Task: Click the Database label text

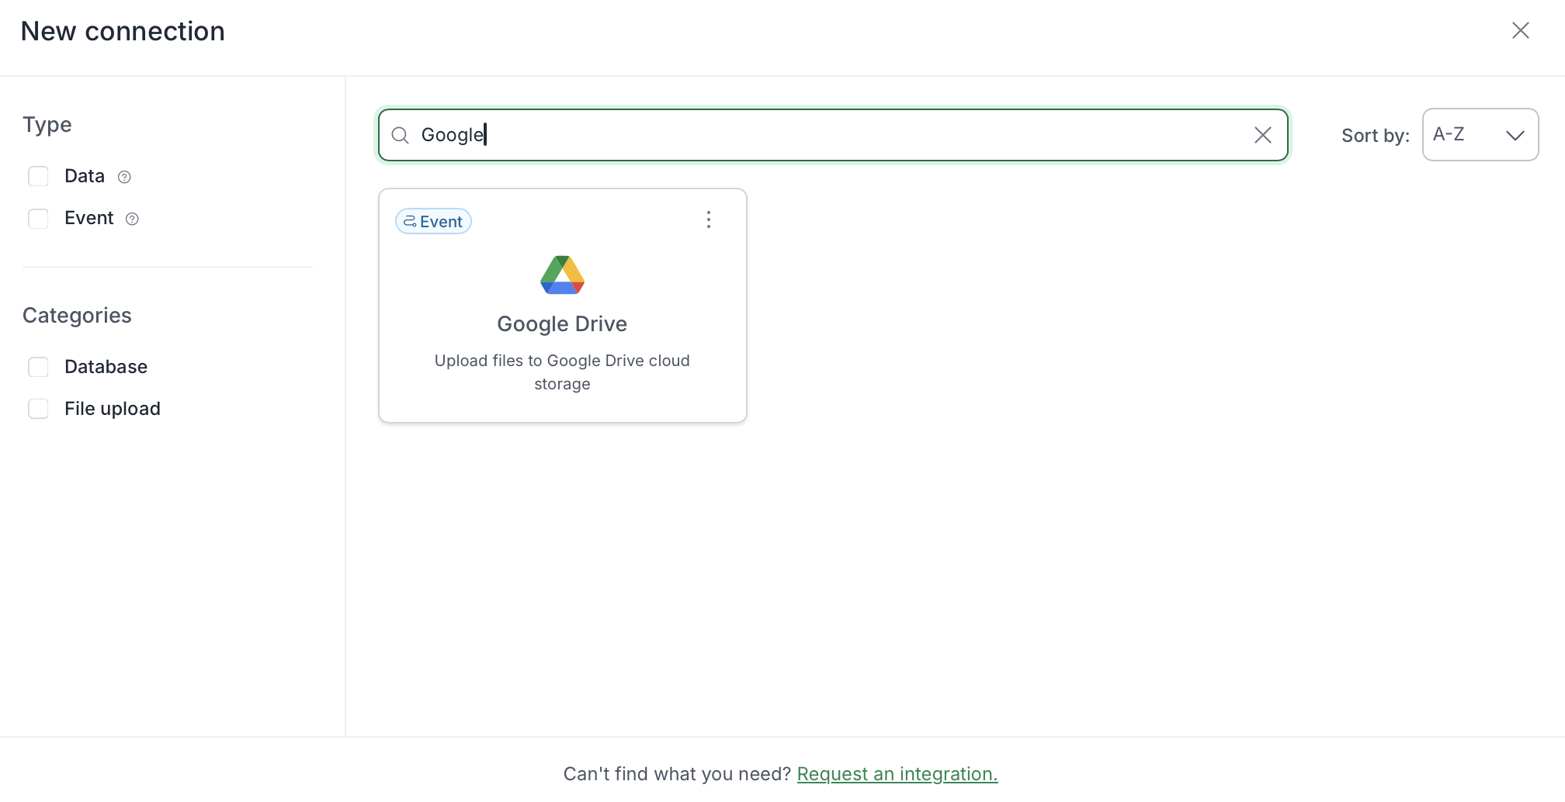Action: click(106, 367)
